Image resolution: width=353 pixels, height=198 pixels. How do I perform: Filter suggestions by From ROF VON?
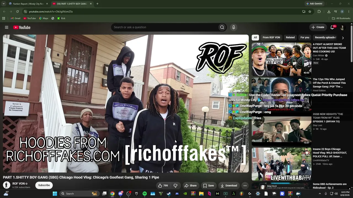pos(271,37)
